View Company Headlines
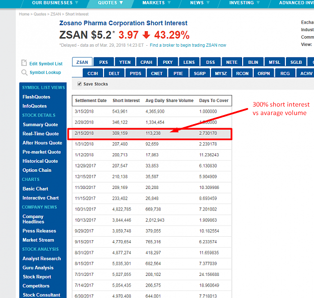Viewport: 314px width, 298px height. click(33, 219)
